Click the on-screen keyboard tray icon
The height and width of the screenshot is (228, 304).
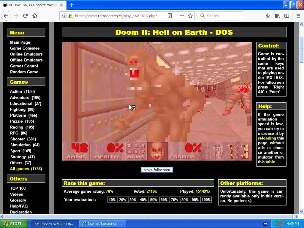click(265, 224)
